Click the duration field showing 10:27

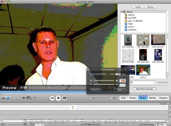[x=122, y=85]
